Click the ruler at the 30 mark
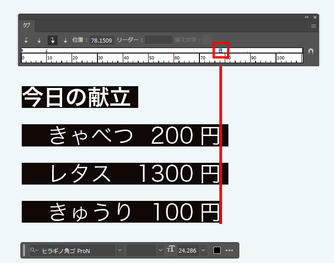 100,58
